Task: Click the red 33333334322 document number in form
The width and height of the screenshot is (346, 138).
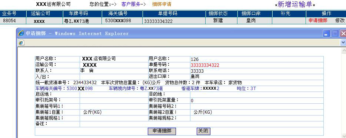Action: click(x=205, y=65)
